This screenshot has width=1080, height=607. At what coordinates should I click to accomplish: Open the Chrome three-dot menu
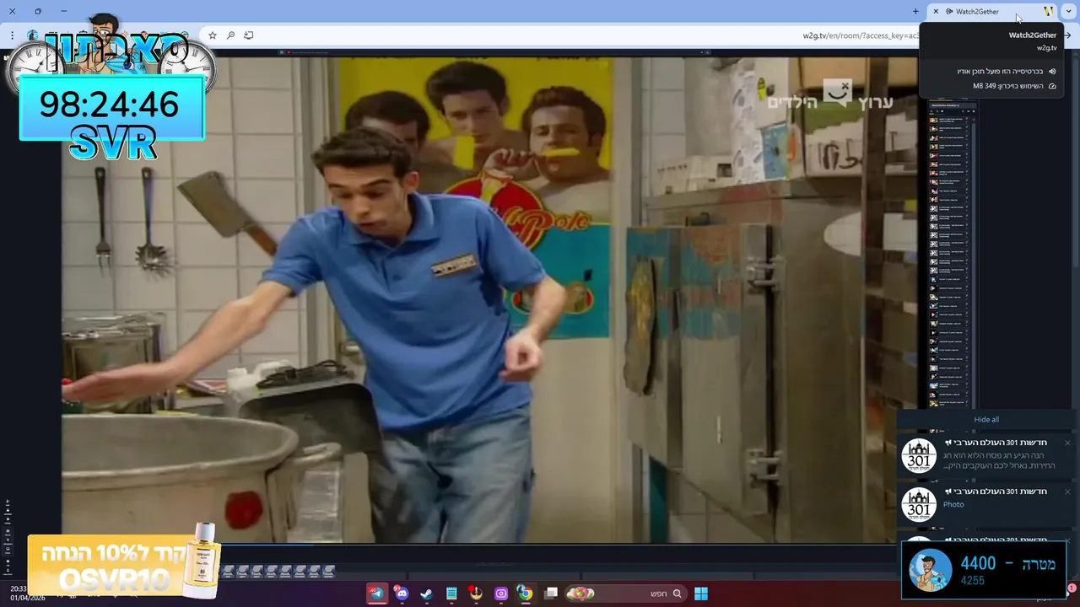pos(12,35)
